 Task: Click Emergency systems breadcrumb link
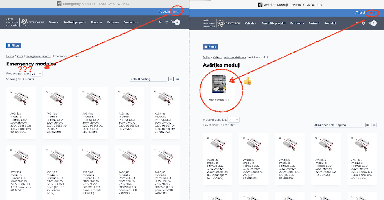[x=38, y=56]
